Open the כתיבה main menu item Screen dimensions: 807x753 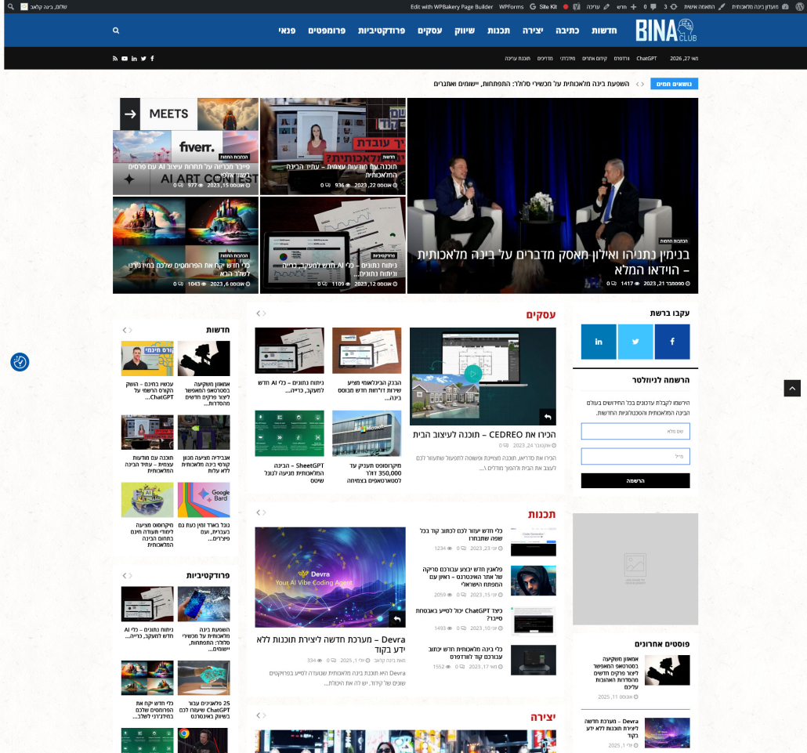click(568, 31)
